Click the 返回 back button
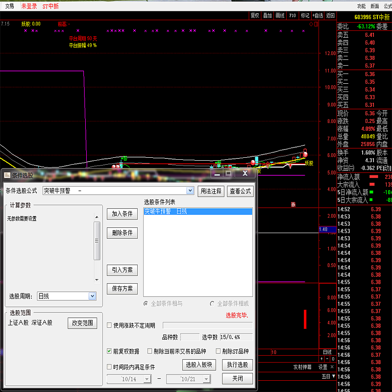 pyautogui.click(x=331, y=16)
